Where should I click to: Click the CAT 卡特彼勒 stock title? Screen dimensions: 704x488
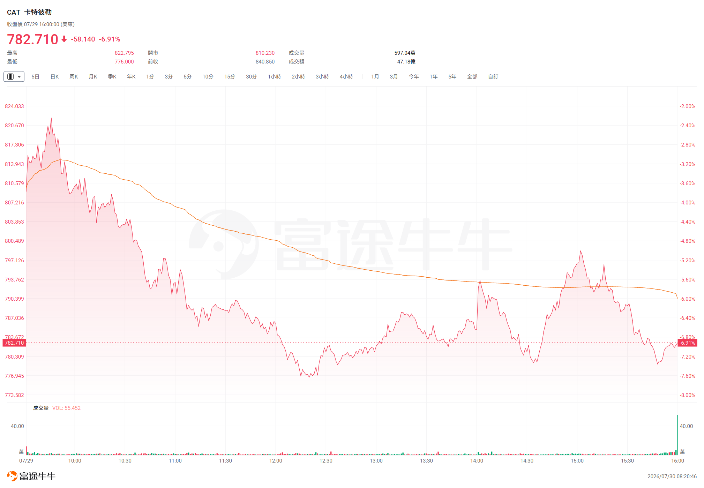[29, 12]
